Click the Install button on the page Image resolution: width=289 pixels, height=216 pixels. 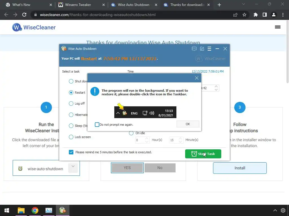(x=240, y=168)
